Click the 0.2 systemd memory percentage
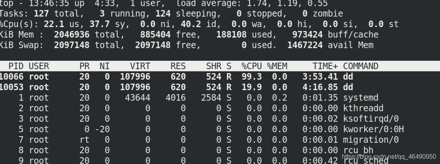Screen dimensions: 440x164 [279, 98]
